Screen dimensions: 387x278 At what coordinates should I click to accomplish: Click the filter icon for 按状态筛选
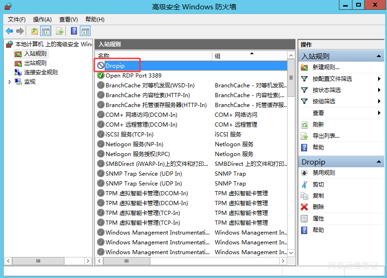tap(304, 90)
